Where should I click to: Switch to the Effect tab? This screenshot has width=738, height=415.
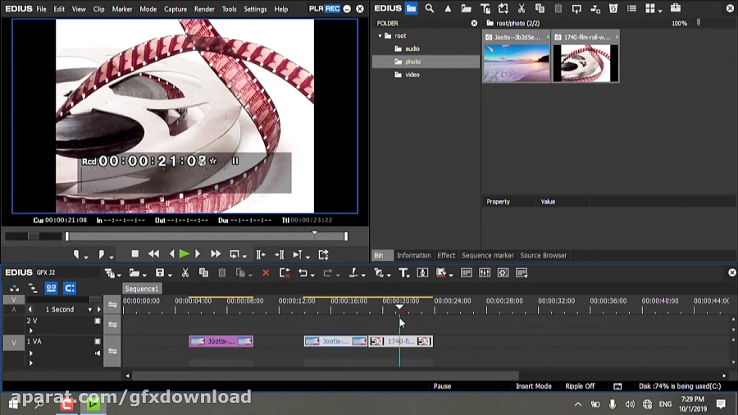446,255
